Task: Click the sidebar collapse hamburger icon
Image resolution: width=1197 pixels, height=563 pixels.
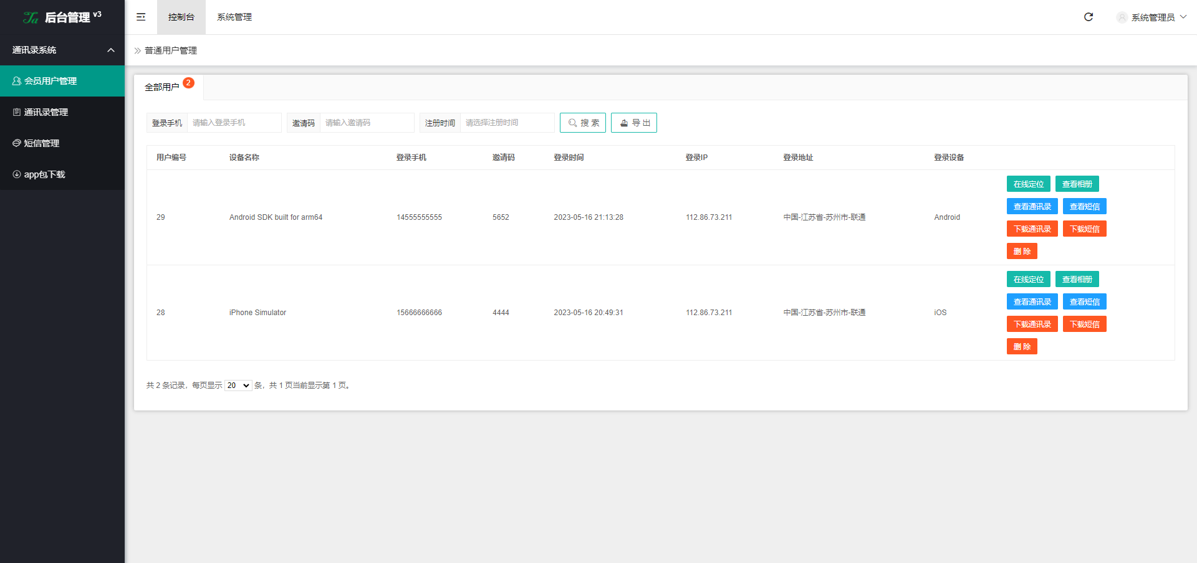Action: (141, 17)
